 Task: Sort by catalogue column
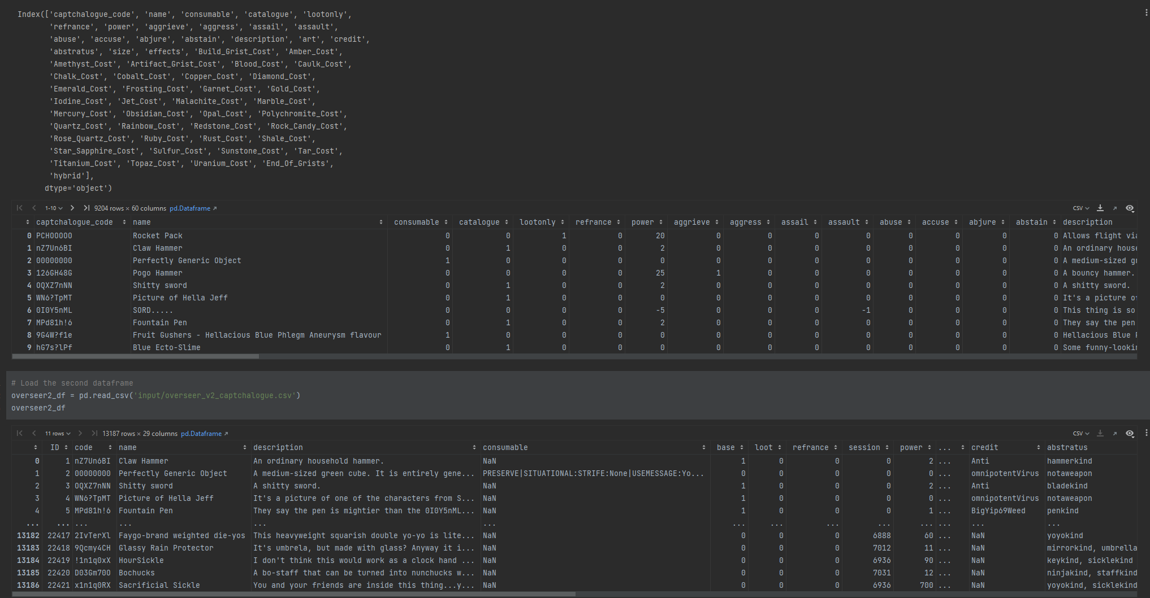[x=507, y=222]
